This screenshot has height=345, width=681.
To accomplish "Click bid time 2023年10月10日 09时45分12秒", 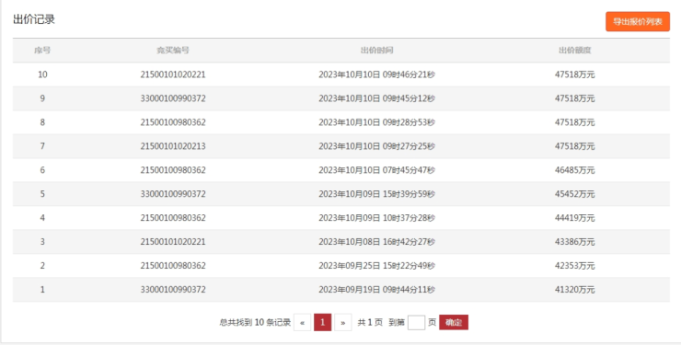I will coord(376,98).
